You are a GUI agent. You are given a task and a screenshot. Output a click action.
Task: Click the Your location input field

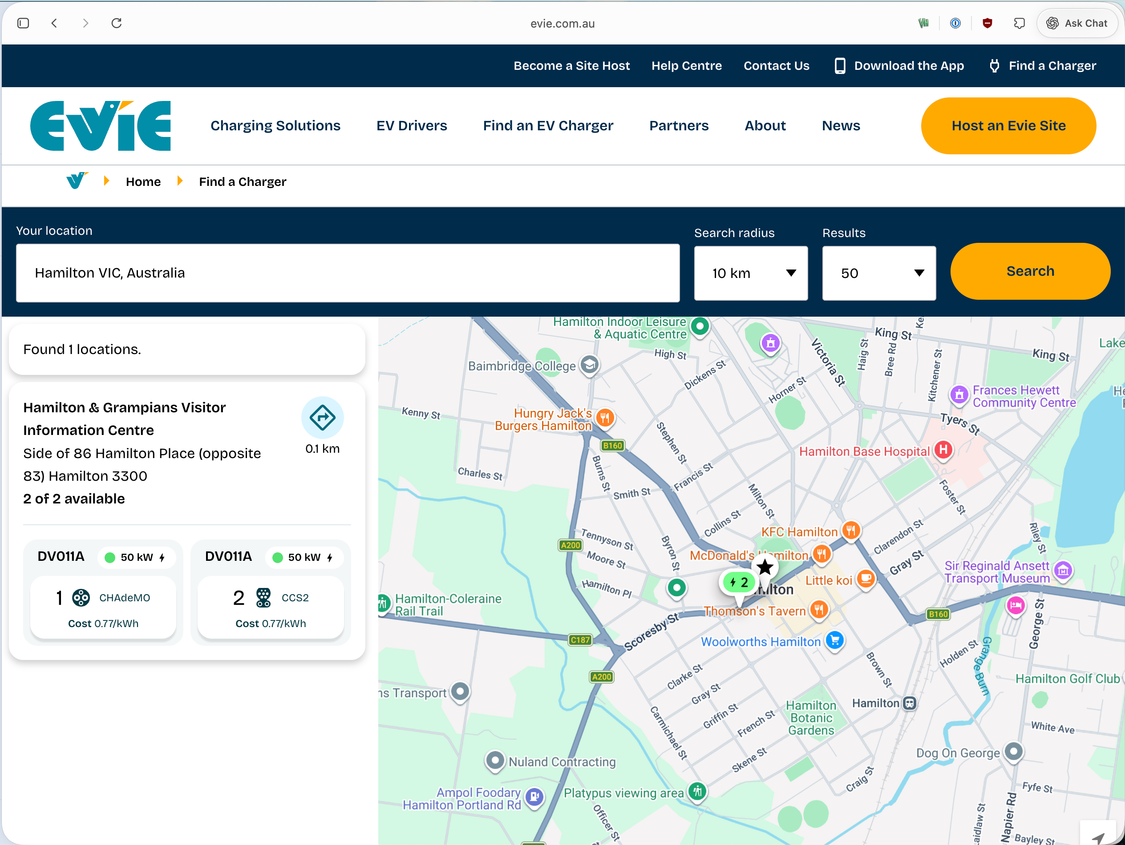point(348,273)
